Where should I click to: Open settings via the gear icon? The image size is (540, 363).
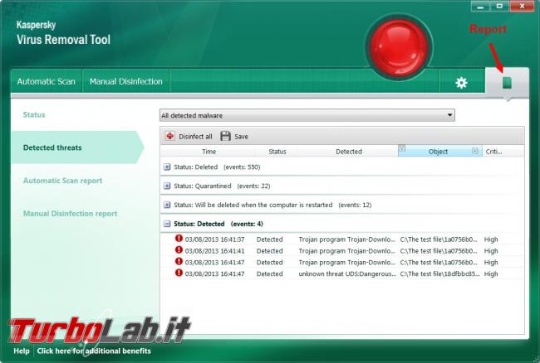[461, 83]
